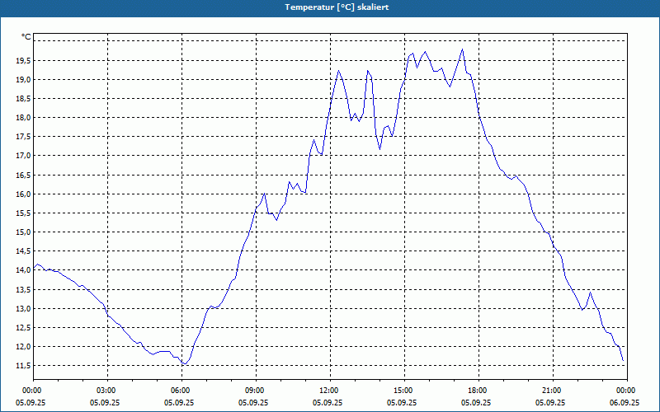
Task: Pick the 13,5 y-axis tick label
Action: (23, 290)
